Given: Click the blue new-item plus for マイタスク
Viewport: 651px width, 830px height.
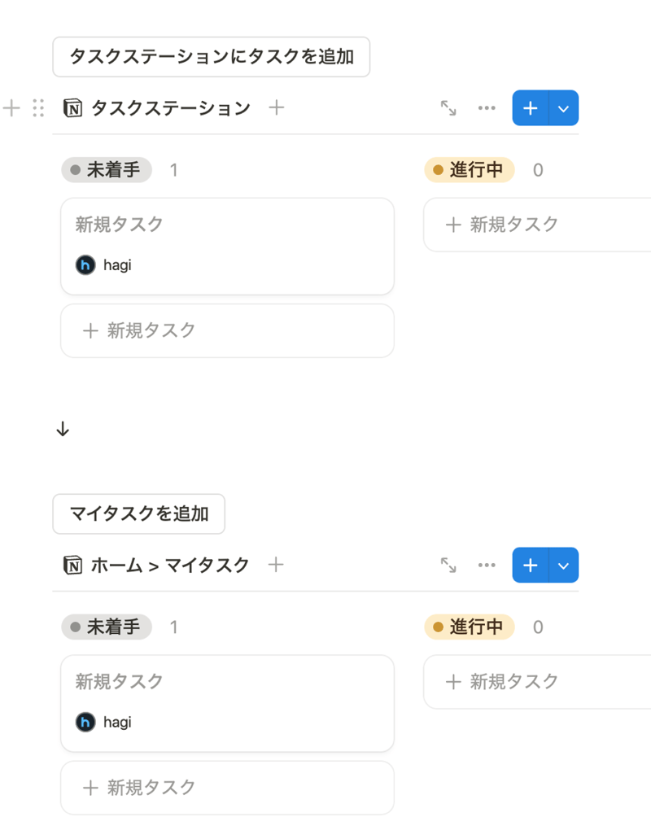Looking at the screenshot, I should [x=531, y=566].
